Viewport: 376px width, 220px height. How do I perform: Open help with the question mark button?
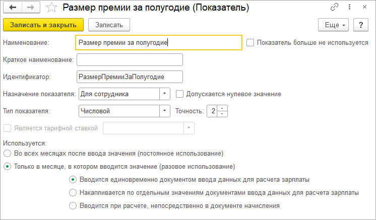point(361,25)
